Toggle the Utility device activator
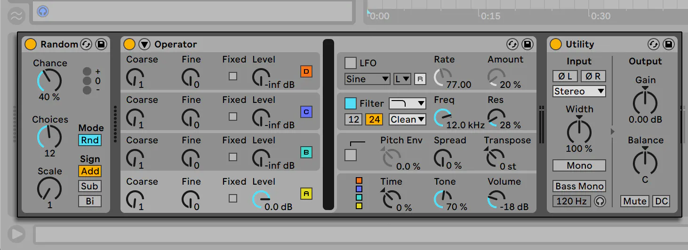The width and height of the screenshot is (688, 250). click(x=556, y=44)
